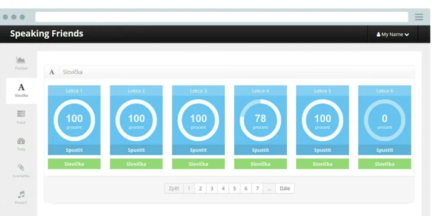Open green Slovíčka button under Lekce 6

[x=385, y=164]
